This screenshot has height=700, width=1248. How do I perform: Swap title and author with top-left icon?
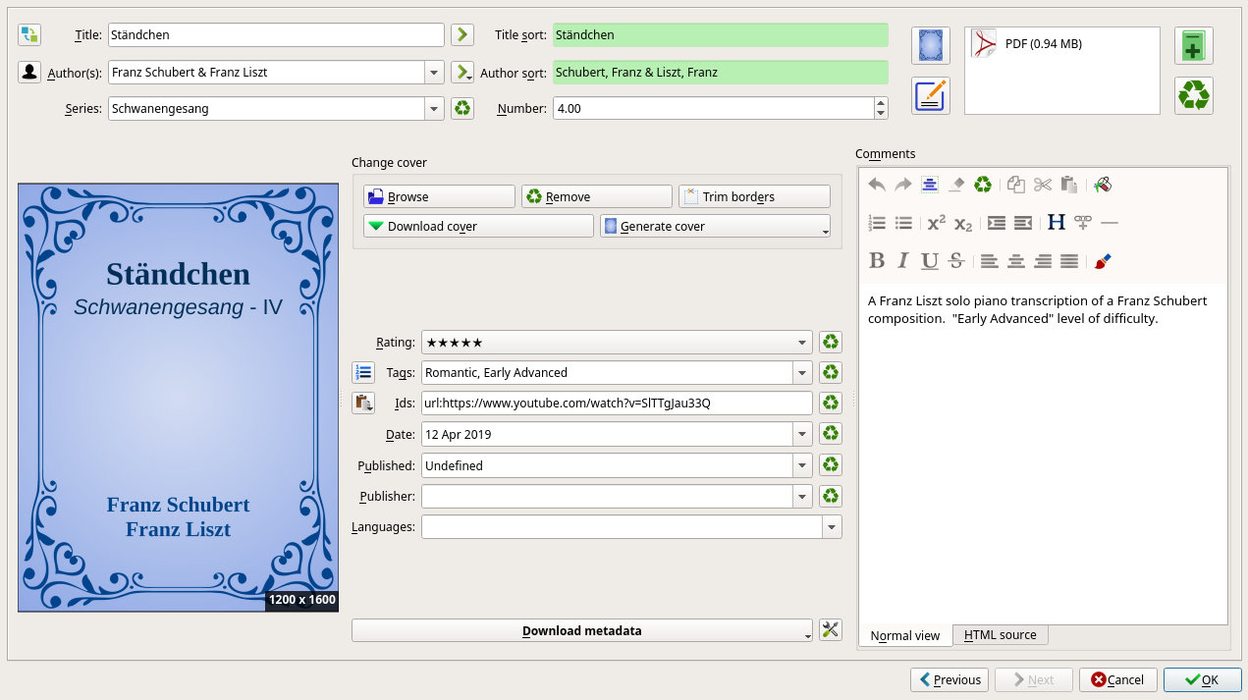pos(29,35)
